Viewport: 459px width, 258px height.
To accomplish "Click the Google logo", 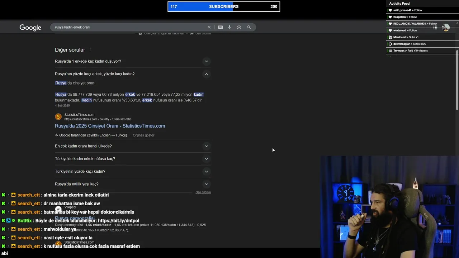I will coord(30,28).
